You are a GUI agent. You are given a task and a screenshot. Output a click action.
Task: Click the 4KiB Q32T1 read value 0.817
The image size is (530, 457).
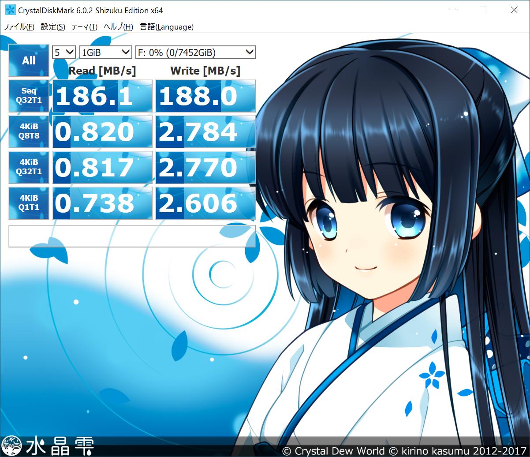point(102,167)
